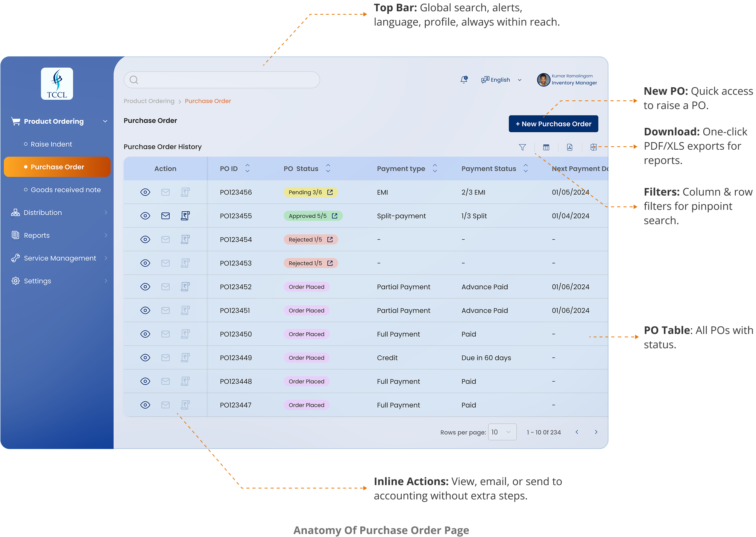Click accounting receipt icon for PO123456
Image resolution: width=756 pixels, height=537 pixels.
[185, 192]
